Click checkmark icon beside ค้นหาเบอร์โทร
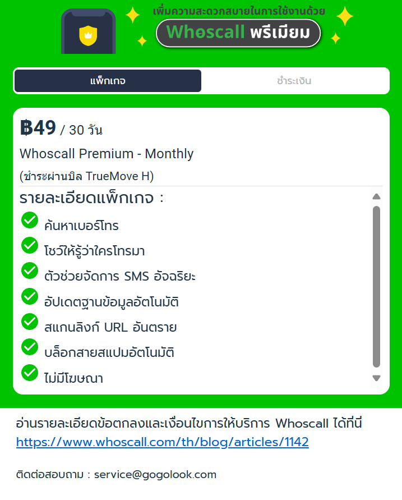402x500 pixels. 30,220
